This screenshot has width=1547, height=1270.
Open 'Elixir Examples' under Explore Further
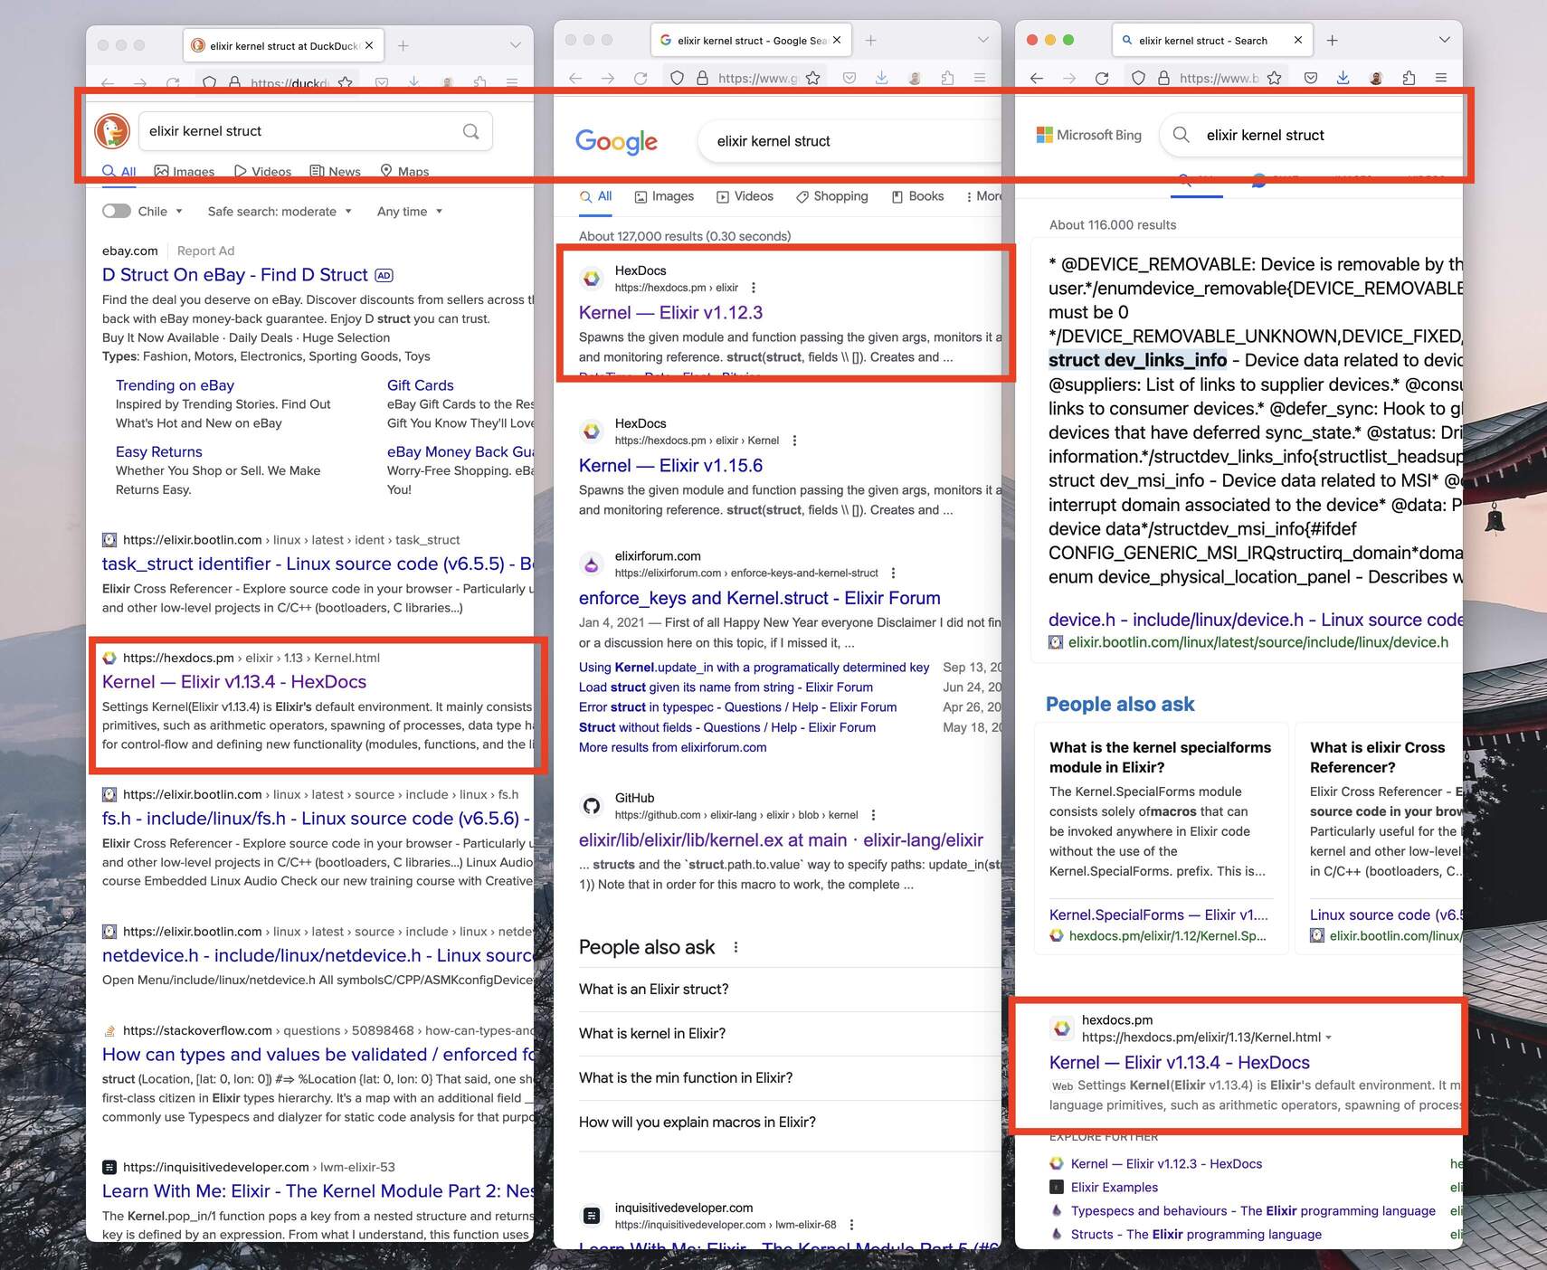pyautogui.click(x=1114, y=1188)
